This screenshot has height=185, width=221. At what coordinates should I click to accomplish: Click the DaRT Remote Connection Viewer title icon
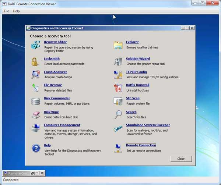[x=4, y=4]
